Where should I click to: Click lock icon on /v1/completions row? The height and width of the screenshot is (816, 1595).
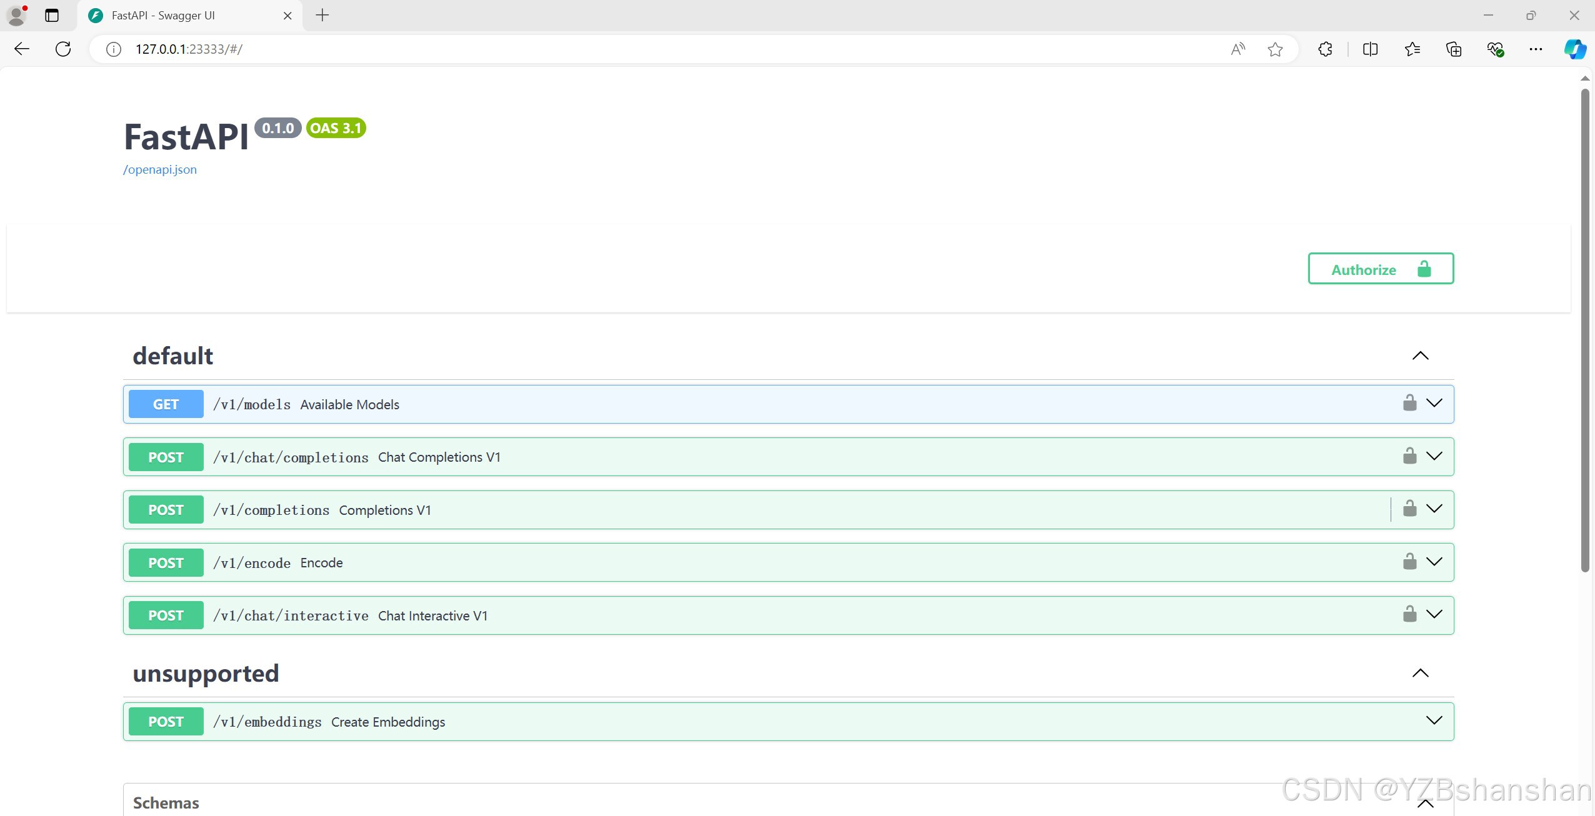(x=1410, y=509)
